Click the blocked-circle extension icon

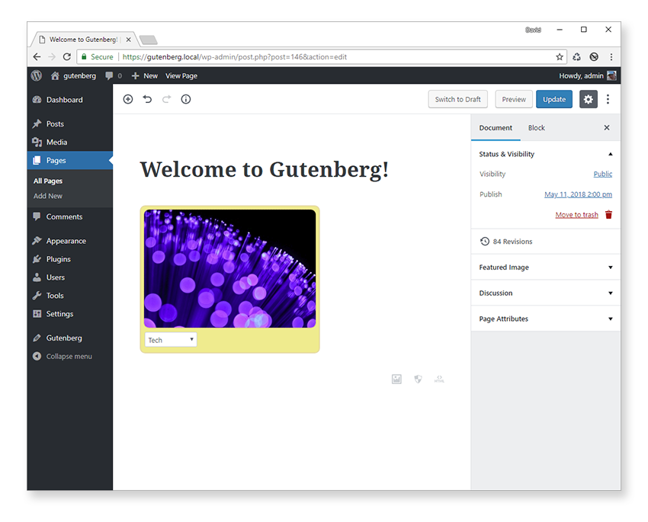click(x=594, y=57)
